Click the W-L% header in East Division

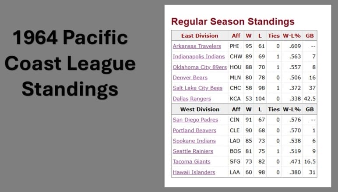click(292, 36)
